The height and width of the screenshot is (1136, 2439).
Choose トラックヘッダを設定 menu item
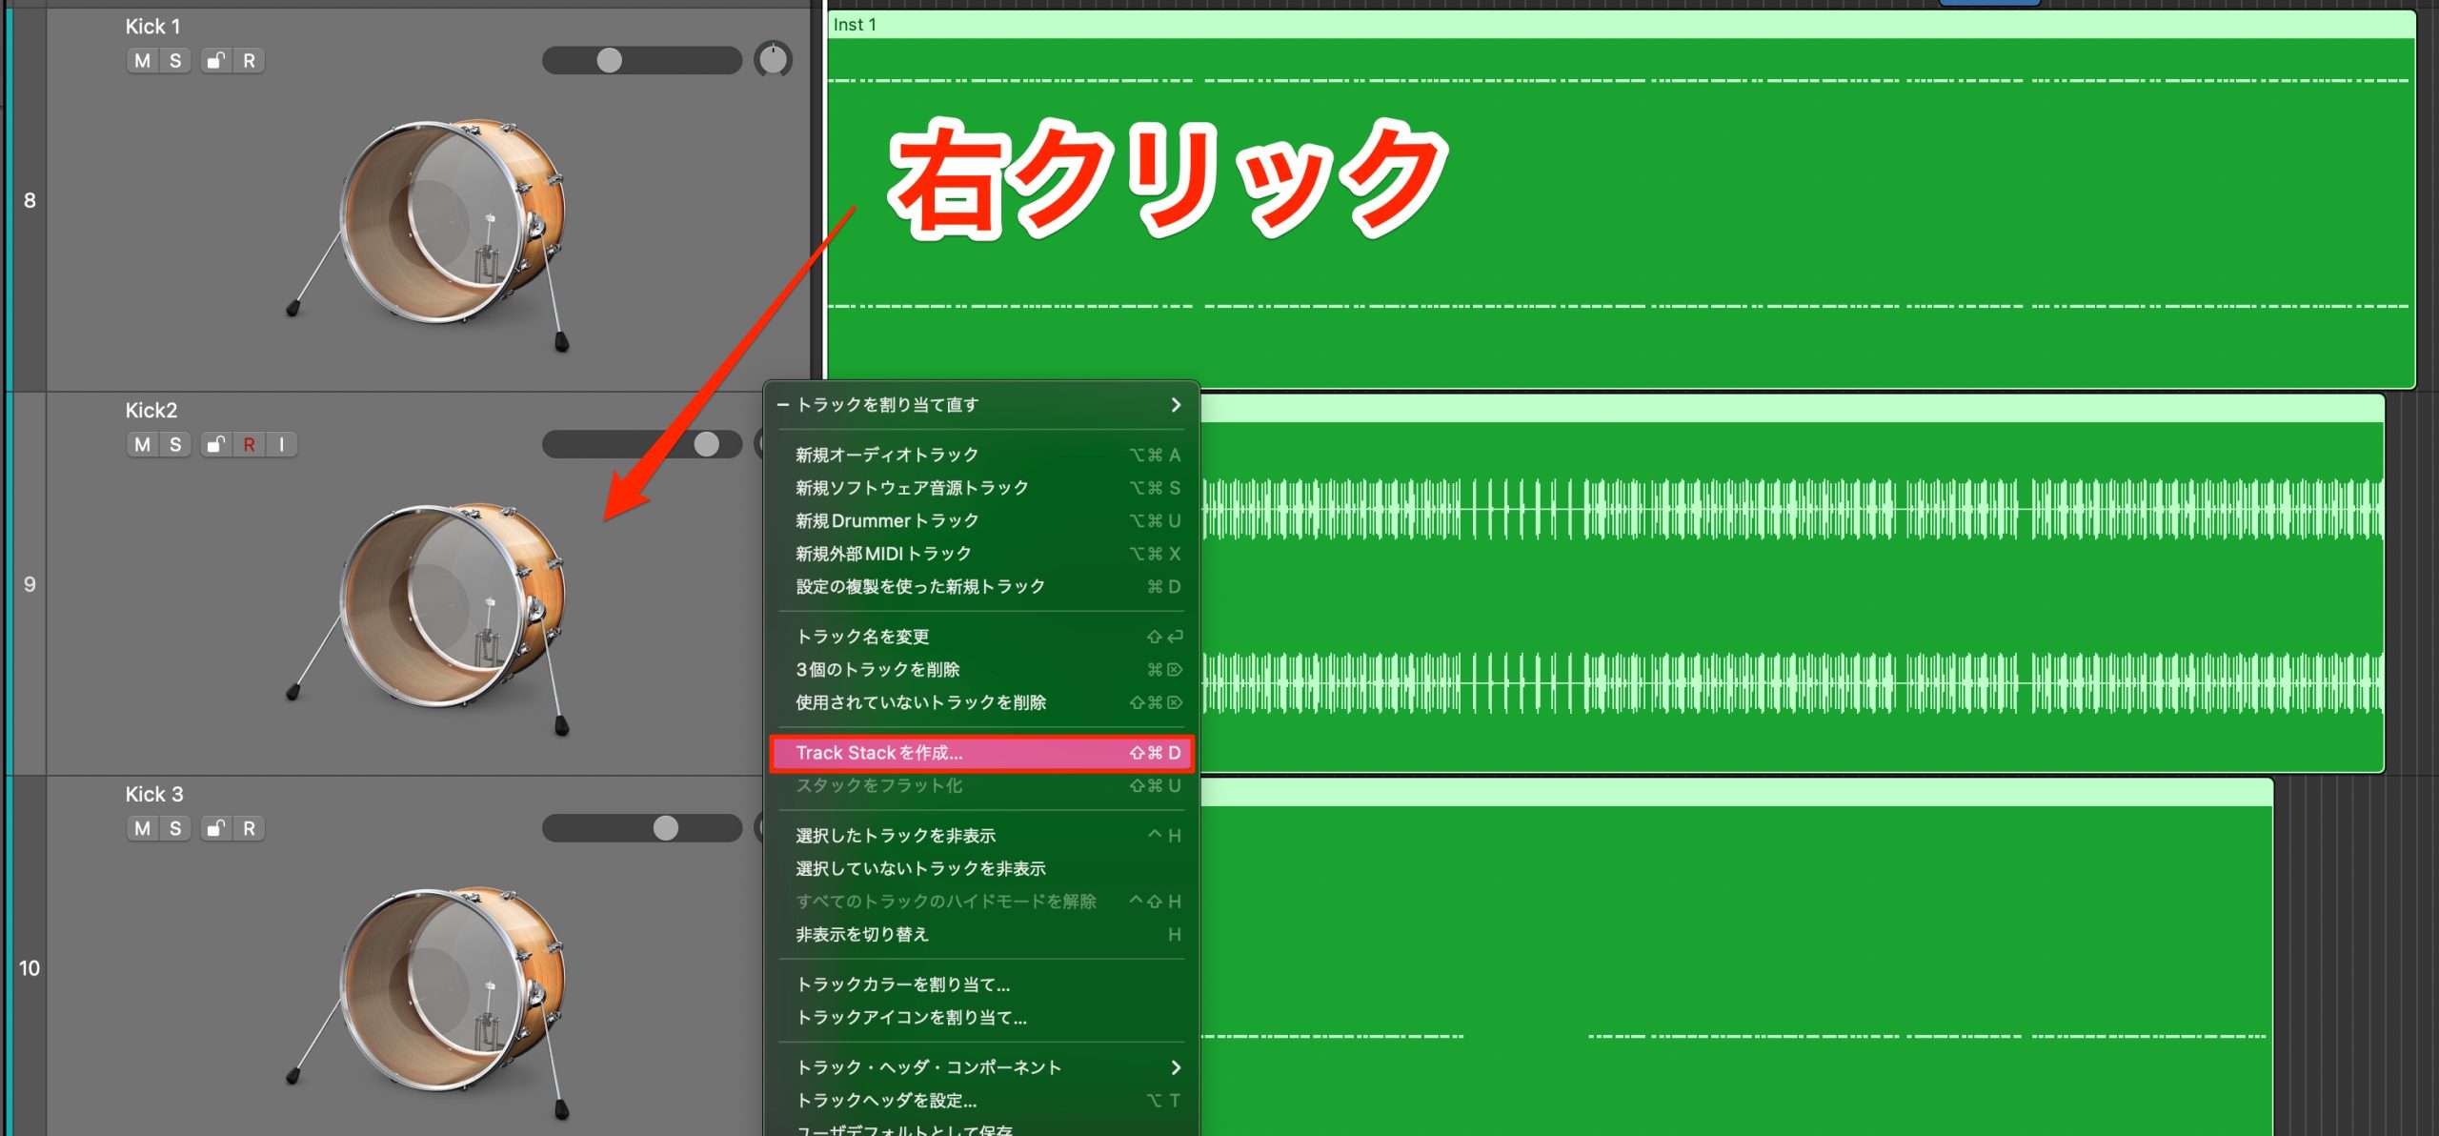coord(981,1101)
